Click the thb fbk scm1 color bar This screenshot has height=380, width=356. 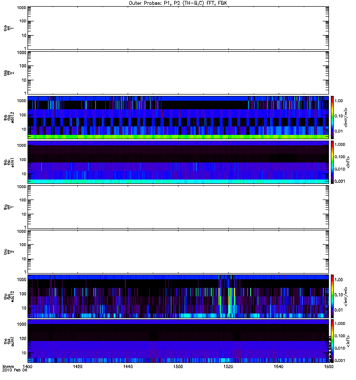coord(332,162)
